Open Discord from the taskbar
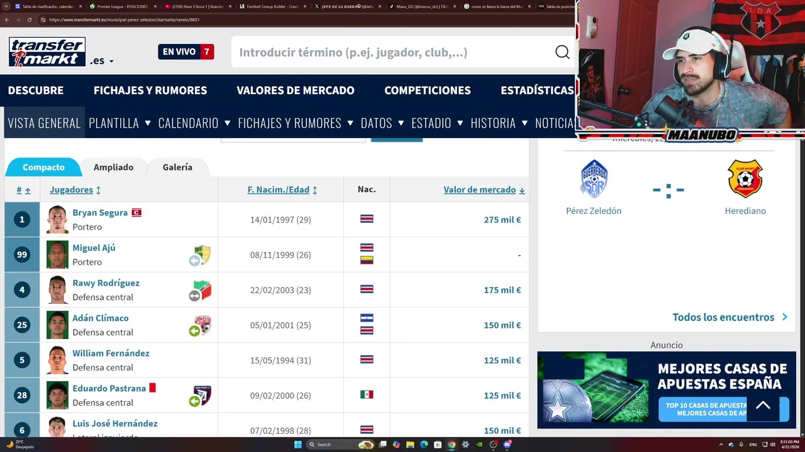805x452 pixels. tap(507, 444)
